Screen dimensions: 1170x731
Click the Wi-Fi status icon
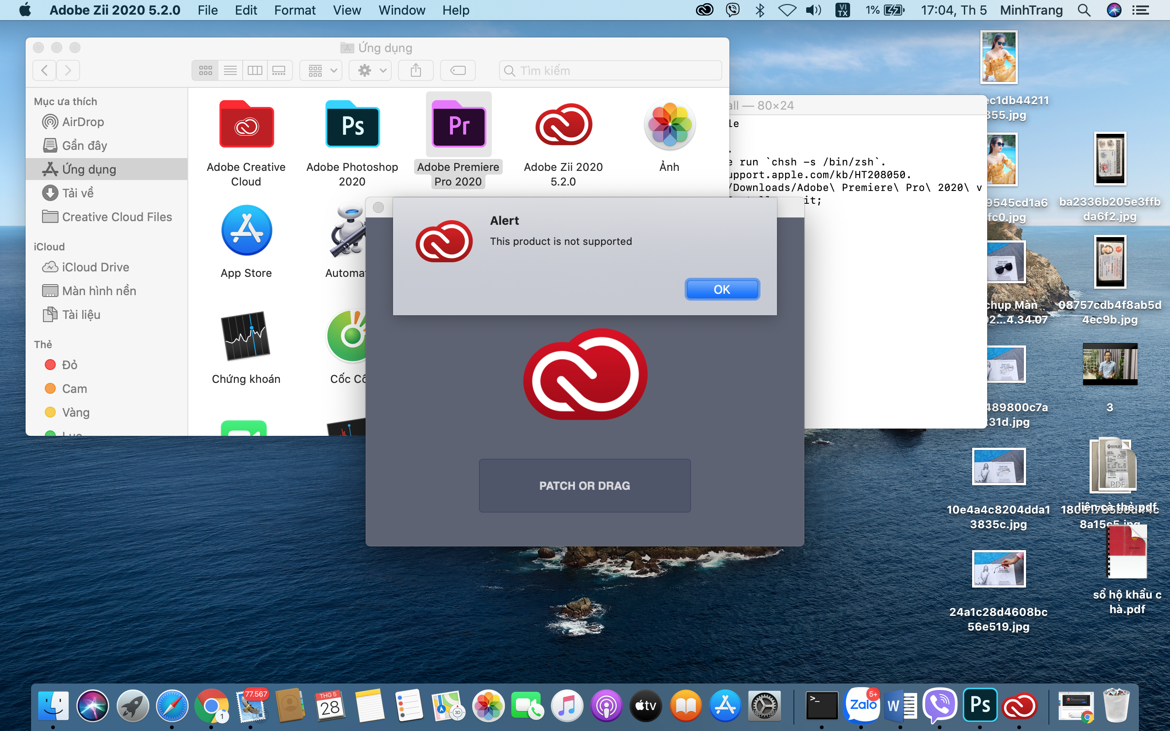[787, 10]
